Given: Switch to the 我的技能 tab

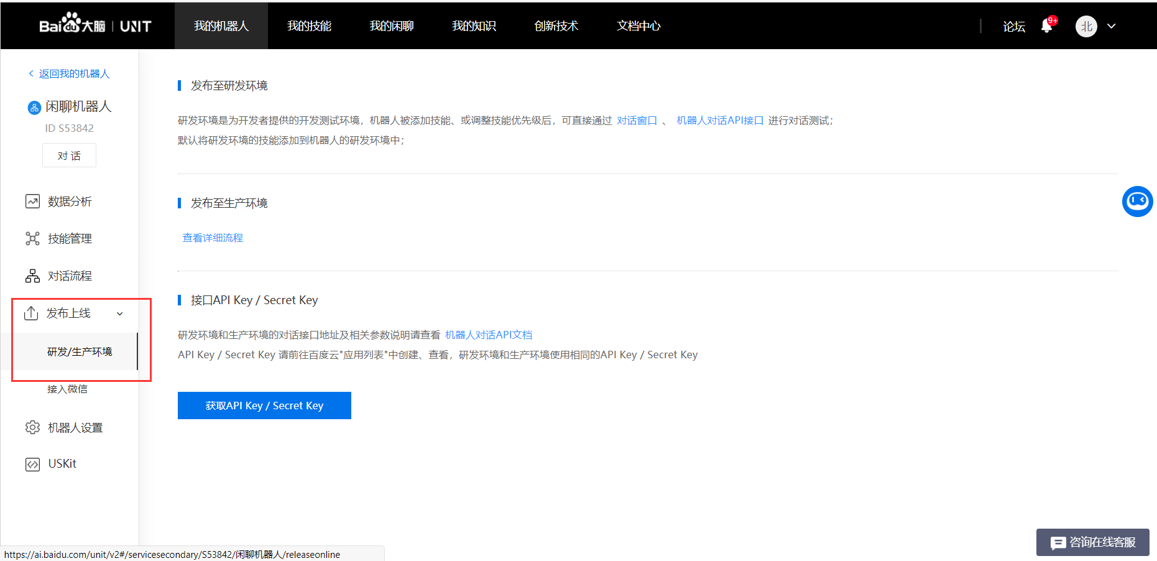Looking at the screenshot, I should point(309,25).
